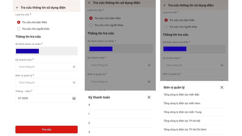Close the Đơn vị quản lý sheet

pos(222,87)
